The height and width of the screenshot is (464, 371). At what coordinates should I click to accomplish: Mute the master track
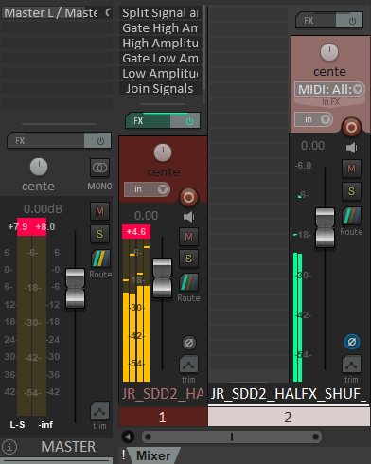pos(99,211)
